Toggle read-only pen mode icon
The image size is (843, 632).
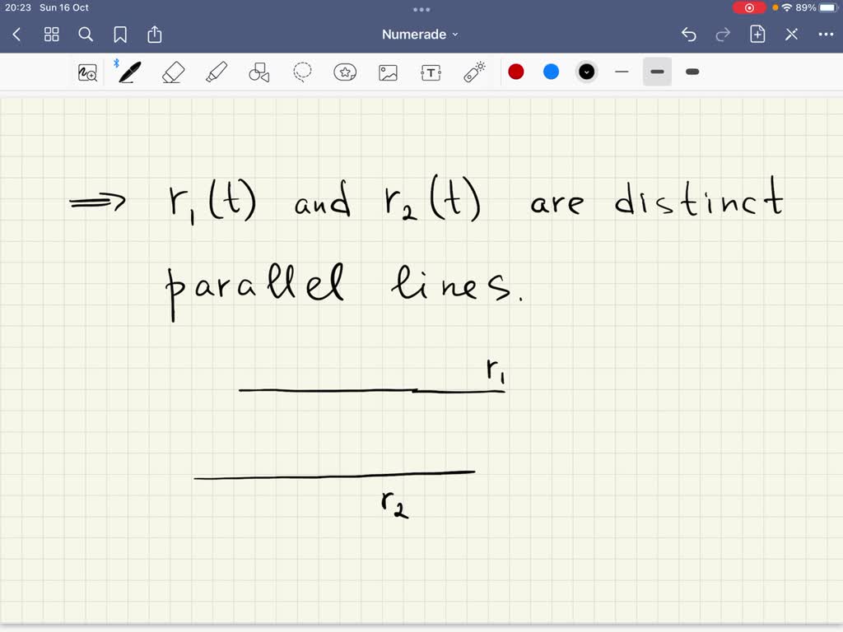click(x=791, y=35)
